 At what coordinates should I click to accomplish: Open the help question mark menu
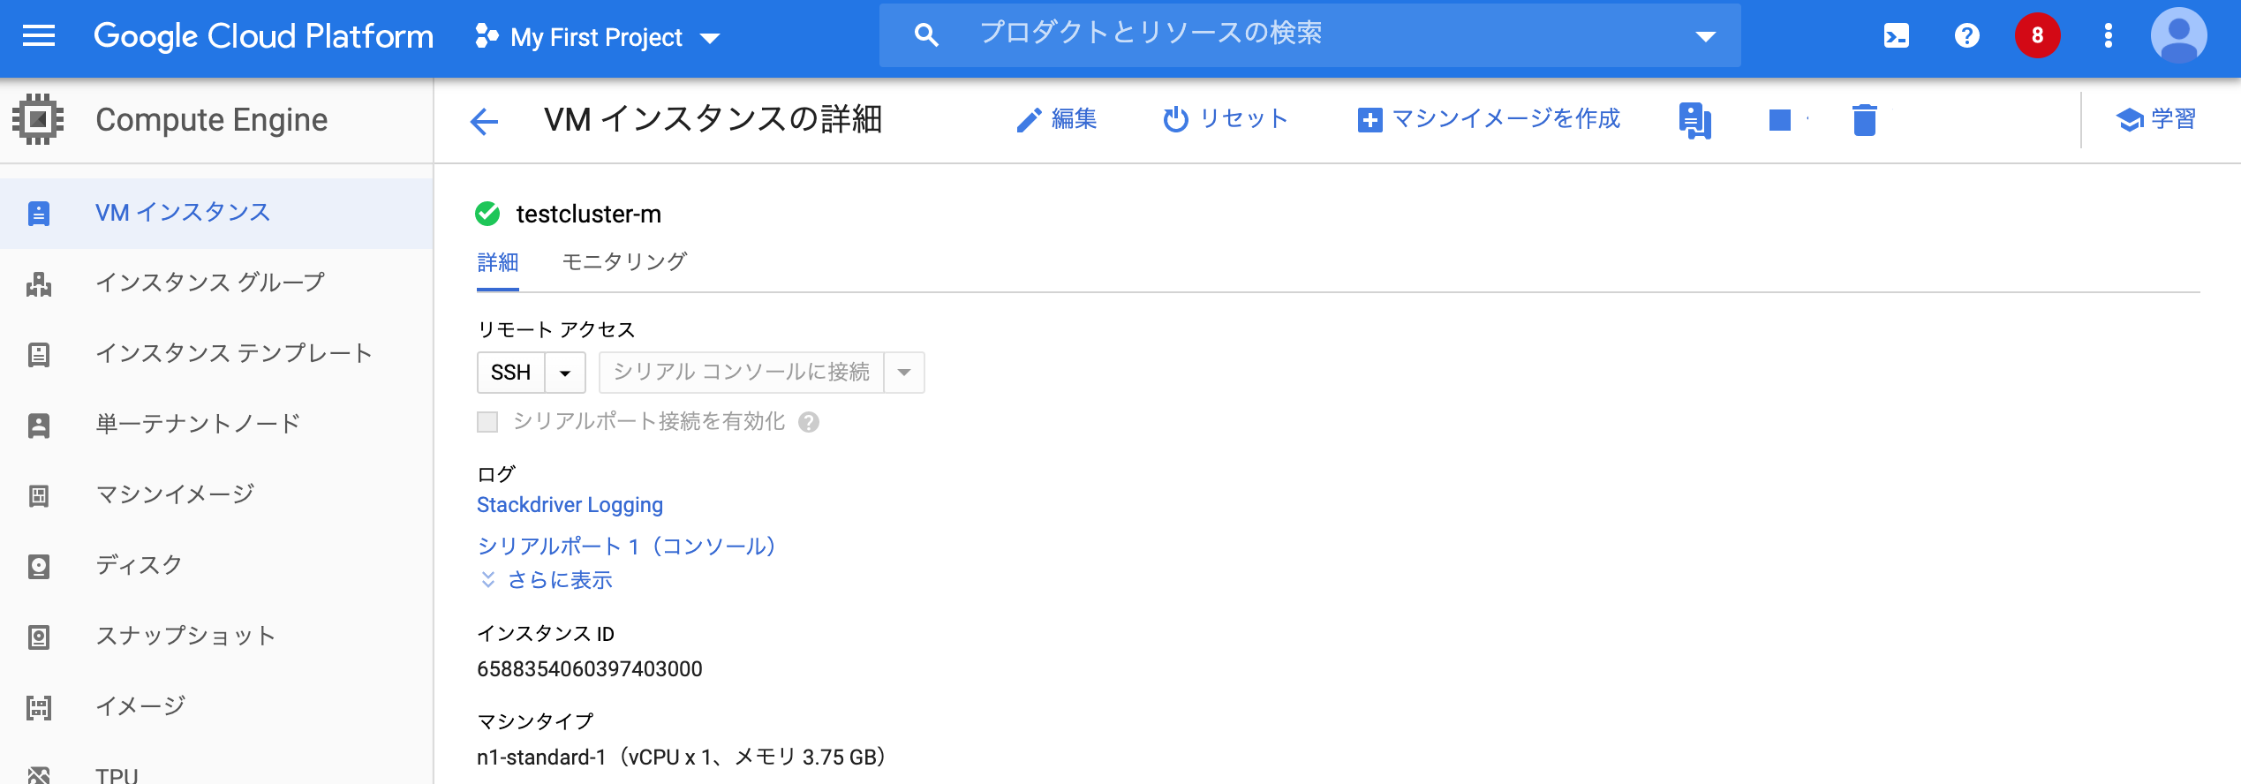click(1966, 36)
